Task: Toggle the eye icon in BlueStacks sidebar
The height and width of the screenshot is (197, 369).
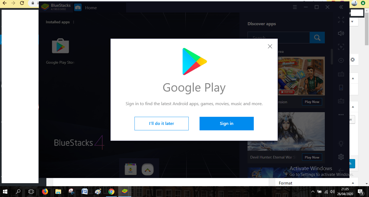Action: pyautogui.click(x=341, y=60)
